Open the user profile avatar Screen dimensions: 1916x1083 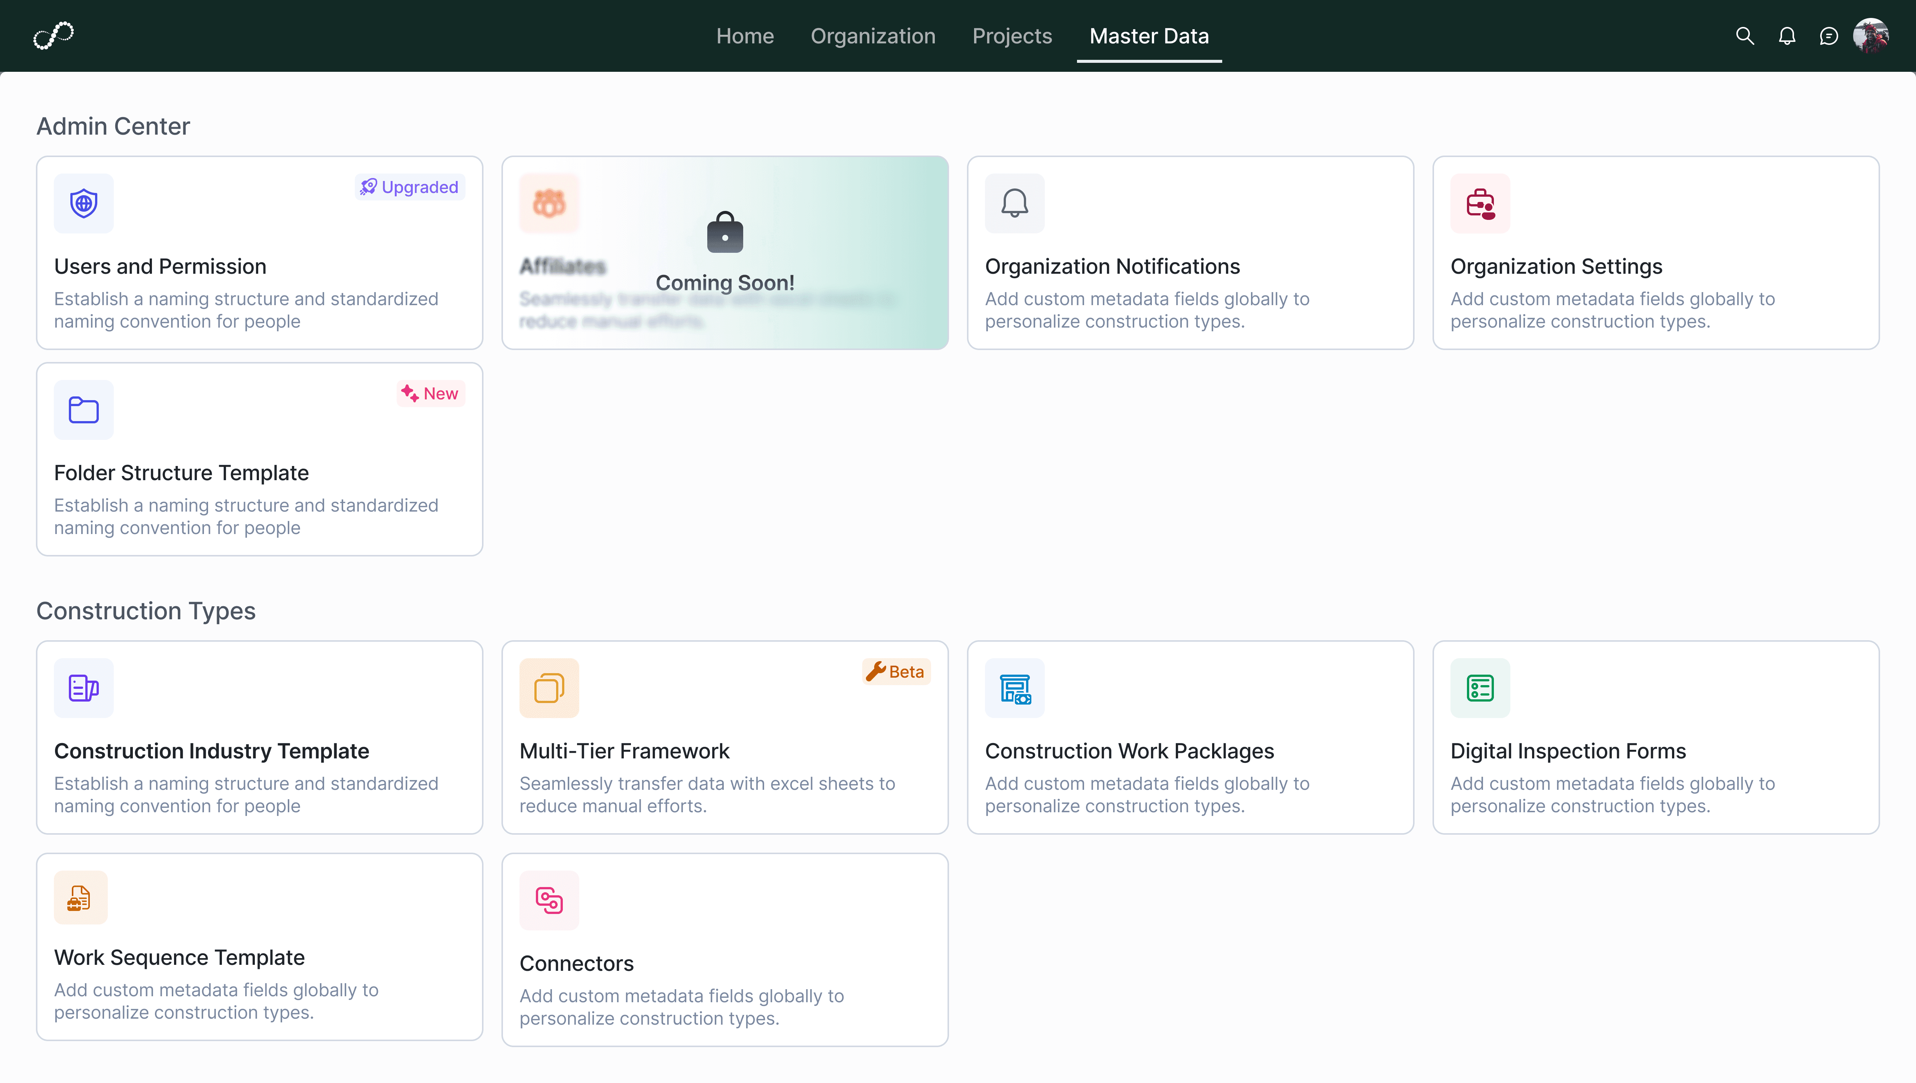1871,36
